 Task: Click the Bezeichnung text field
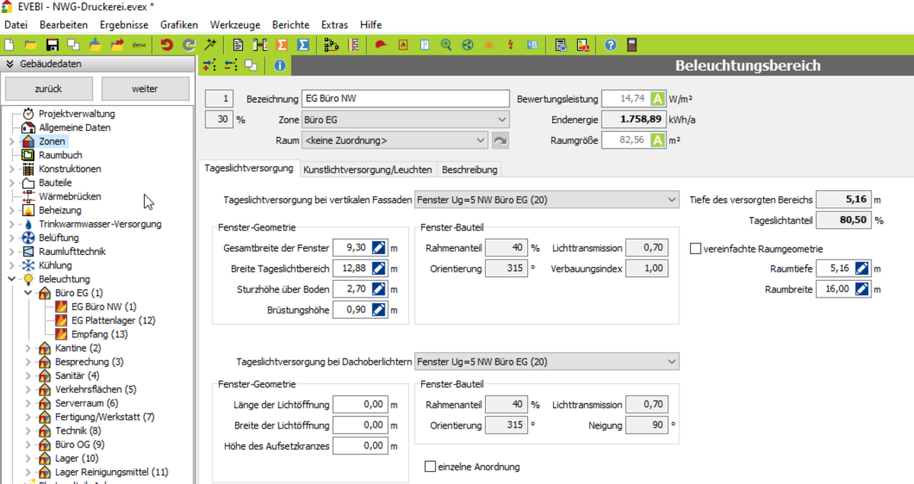pyautogui.click(x=404, y=99)
